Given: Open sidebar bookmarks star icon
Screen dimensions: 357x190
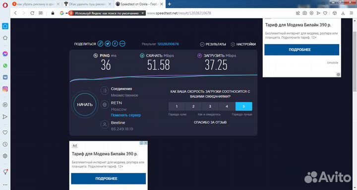Looking at the screenshot, I should coord(5,38).
